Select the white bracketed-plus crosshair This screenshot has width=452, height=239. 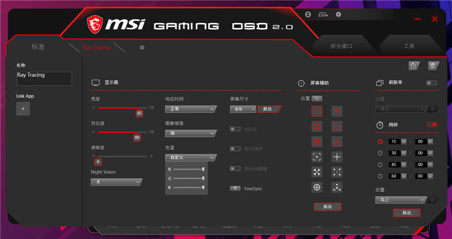coord(317,157)
